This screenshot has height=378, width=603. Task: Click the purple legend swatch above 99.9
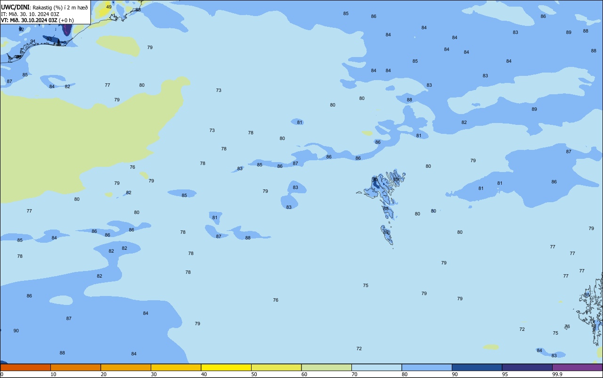click(578, 367)
